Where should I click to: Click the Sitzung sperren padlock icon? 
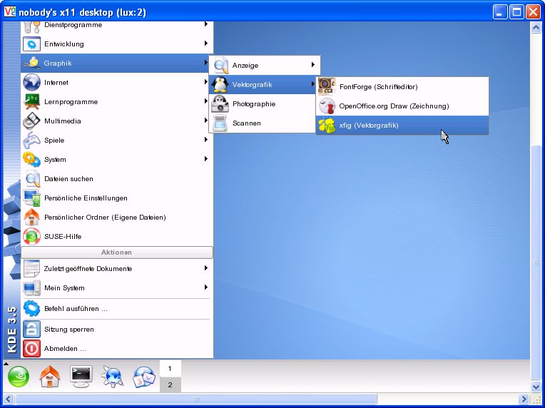coord(31,329)
